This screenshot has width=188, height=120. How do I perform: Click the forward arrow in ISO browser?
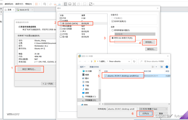[x=85, y=61]
